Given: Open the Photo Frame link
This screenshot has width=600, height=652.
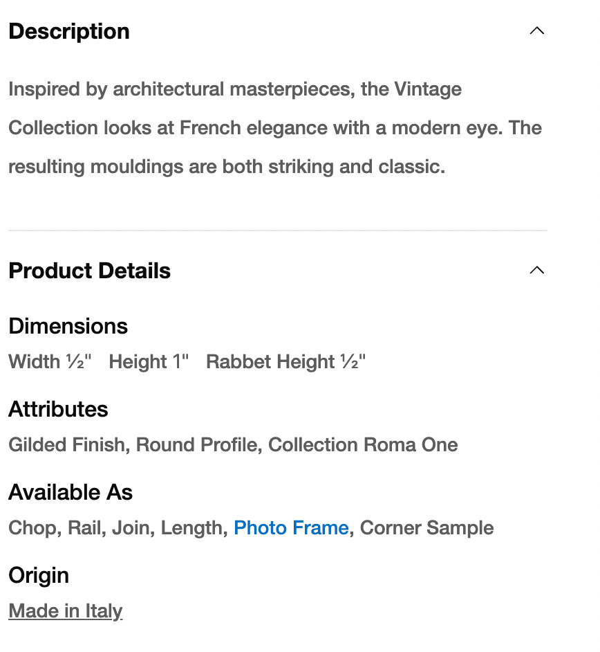Looking at the screenshot, I should point(291,528).
